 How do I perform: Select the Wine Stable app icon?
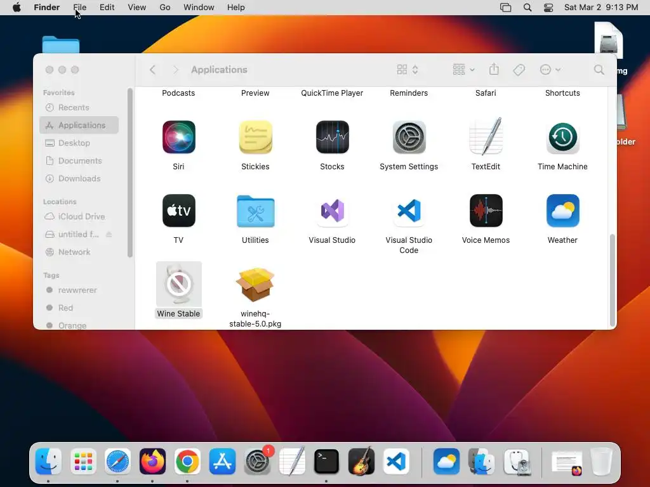[178, 284]
